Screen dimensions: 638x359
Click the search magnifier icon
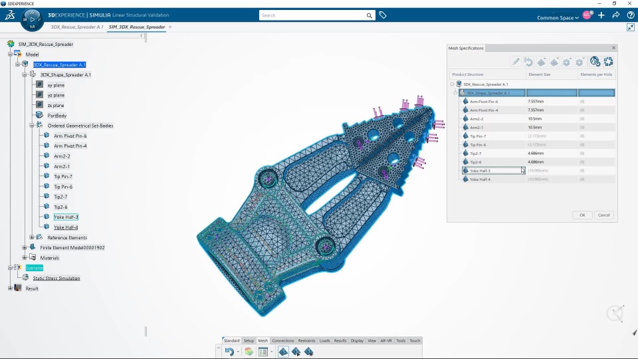coord(369,15)
